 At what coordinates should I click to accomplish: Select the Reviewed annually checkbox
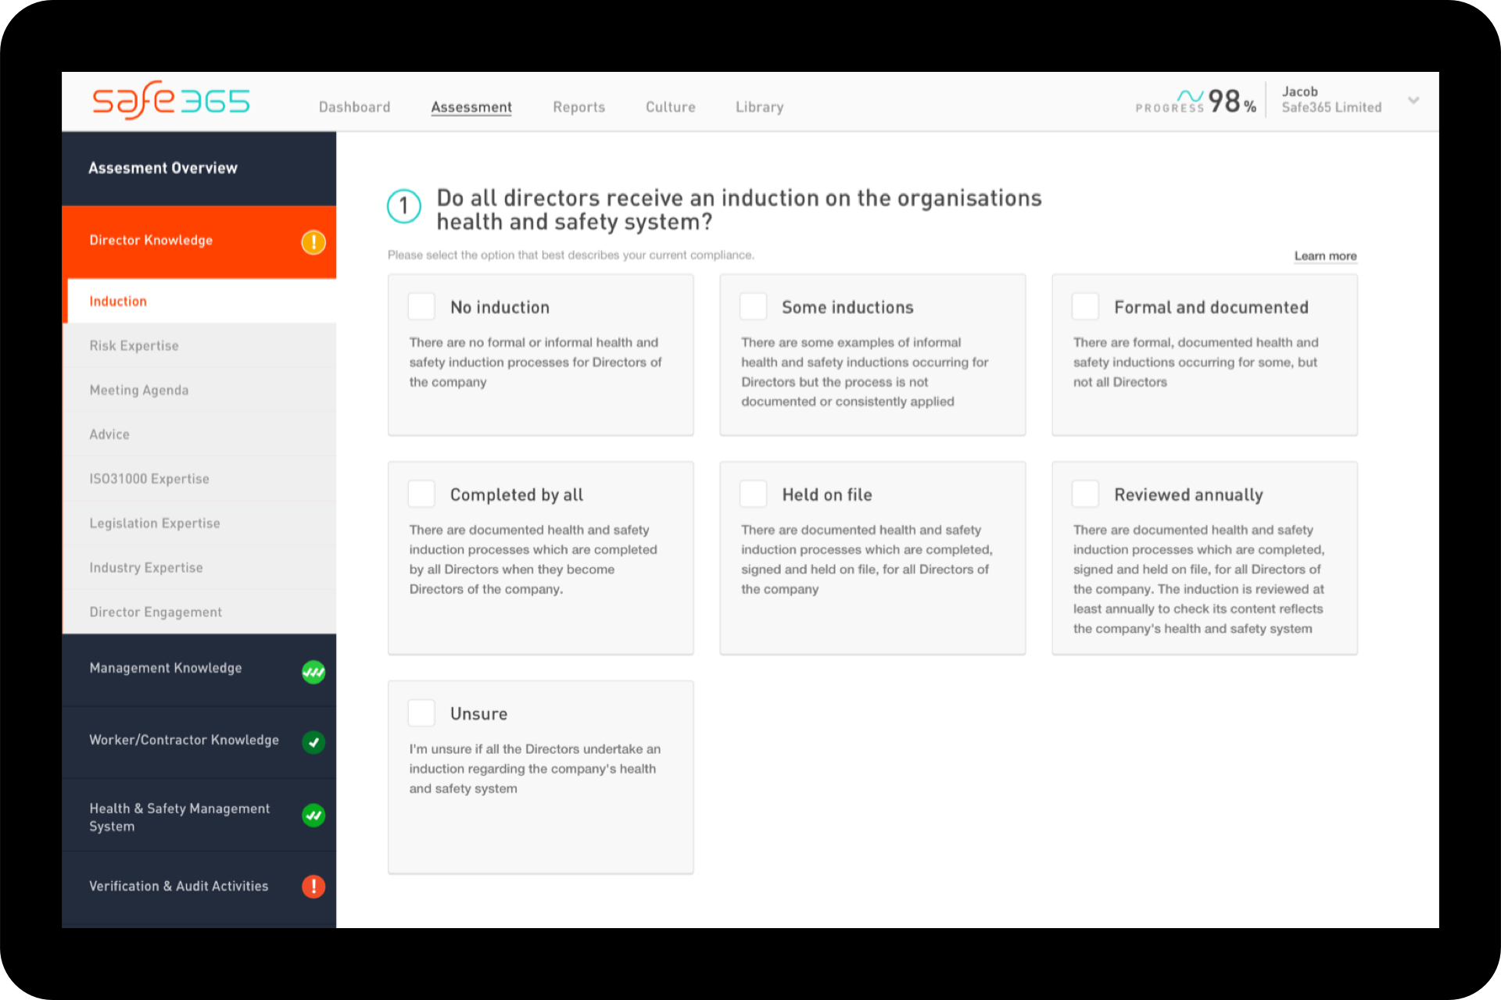click(x=1085, y=494)
